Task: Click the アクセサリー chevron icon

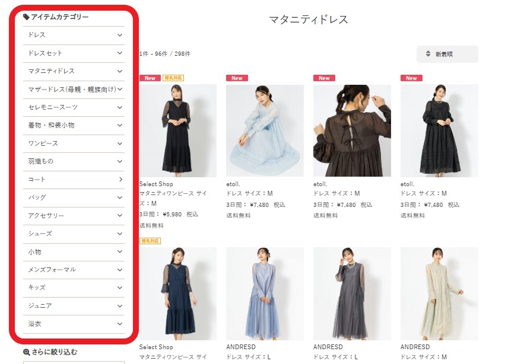Action: [120, 215]
